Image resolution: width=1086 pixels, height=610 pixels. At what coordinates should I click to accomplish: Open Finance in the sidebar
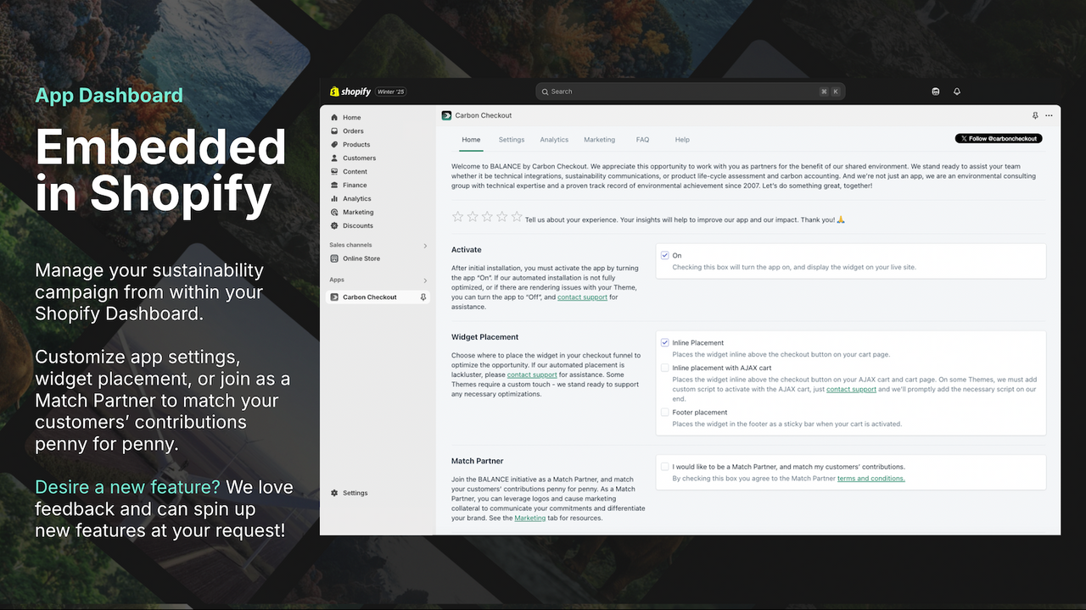[x=355, y=186]
